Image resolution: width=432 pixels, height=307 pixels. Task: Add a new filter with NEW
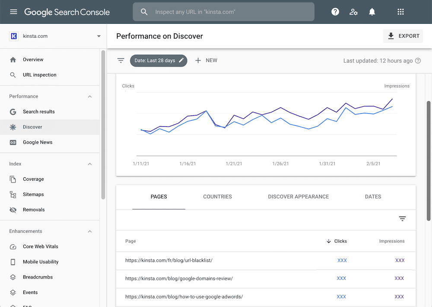click(206, 61)
